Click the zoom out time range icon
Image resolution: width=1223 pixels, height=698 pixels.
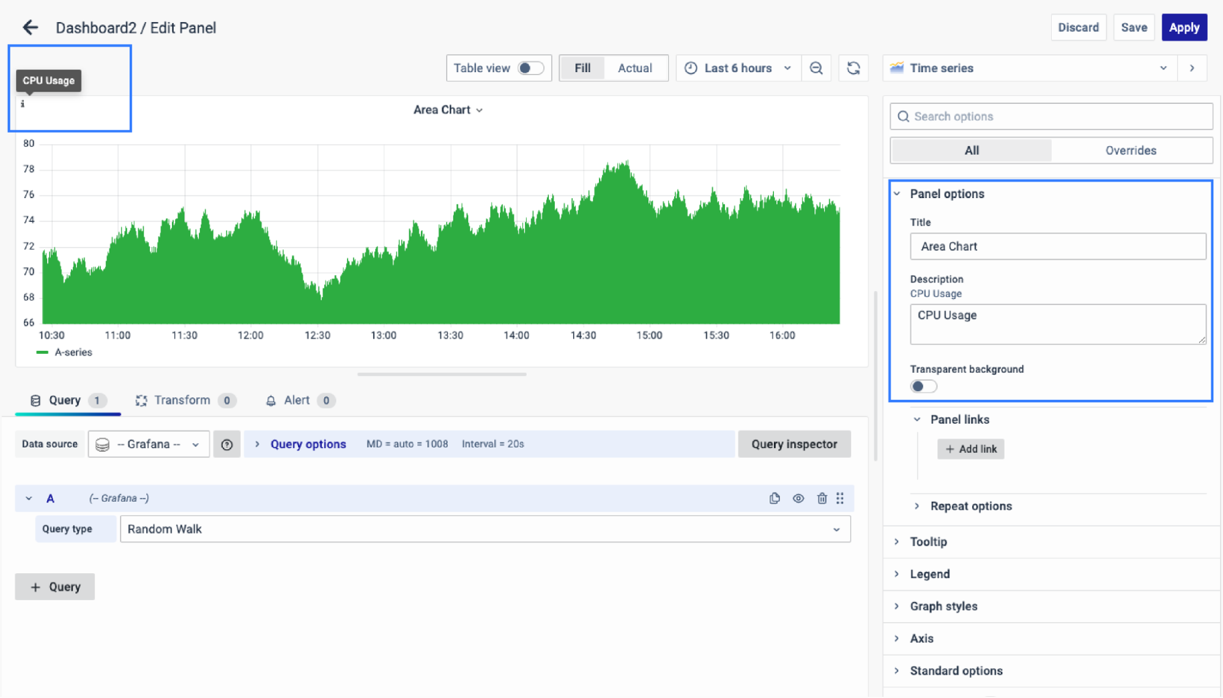point(816,68)
